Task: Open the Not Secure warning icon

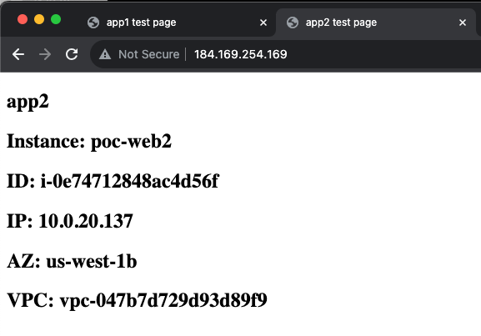Action: [105, 54]
